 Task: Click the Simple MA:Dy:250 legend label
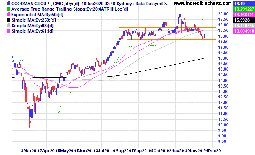pyautogui.click(x=34, y=20)
